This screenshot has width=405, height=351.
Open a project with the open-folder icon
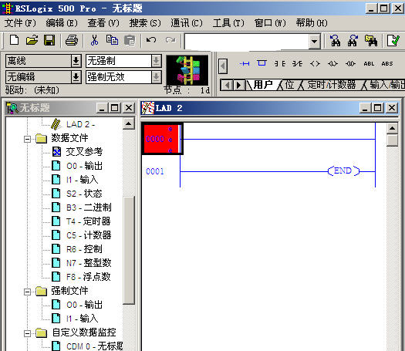point(32,40)
